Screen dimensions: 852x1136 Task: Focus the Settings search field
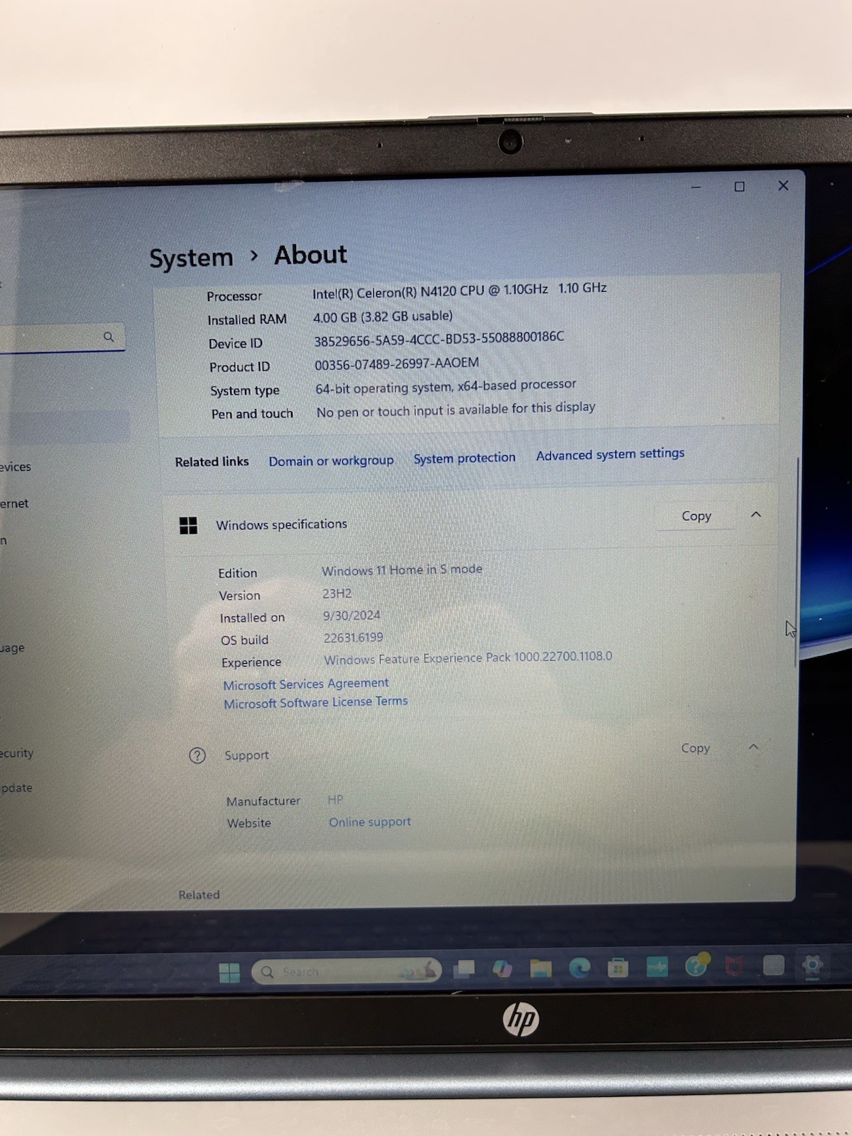[62, 337]
